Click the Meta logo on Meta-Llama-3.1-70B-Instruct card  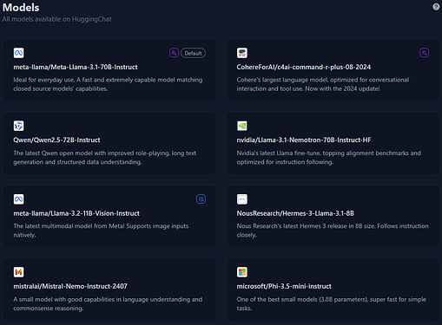(19, 53)
